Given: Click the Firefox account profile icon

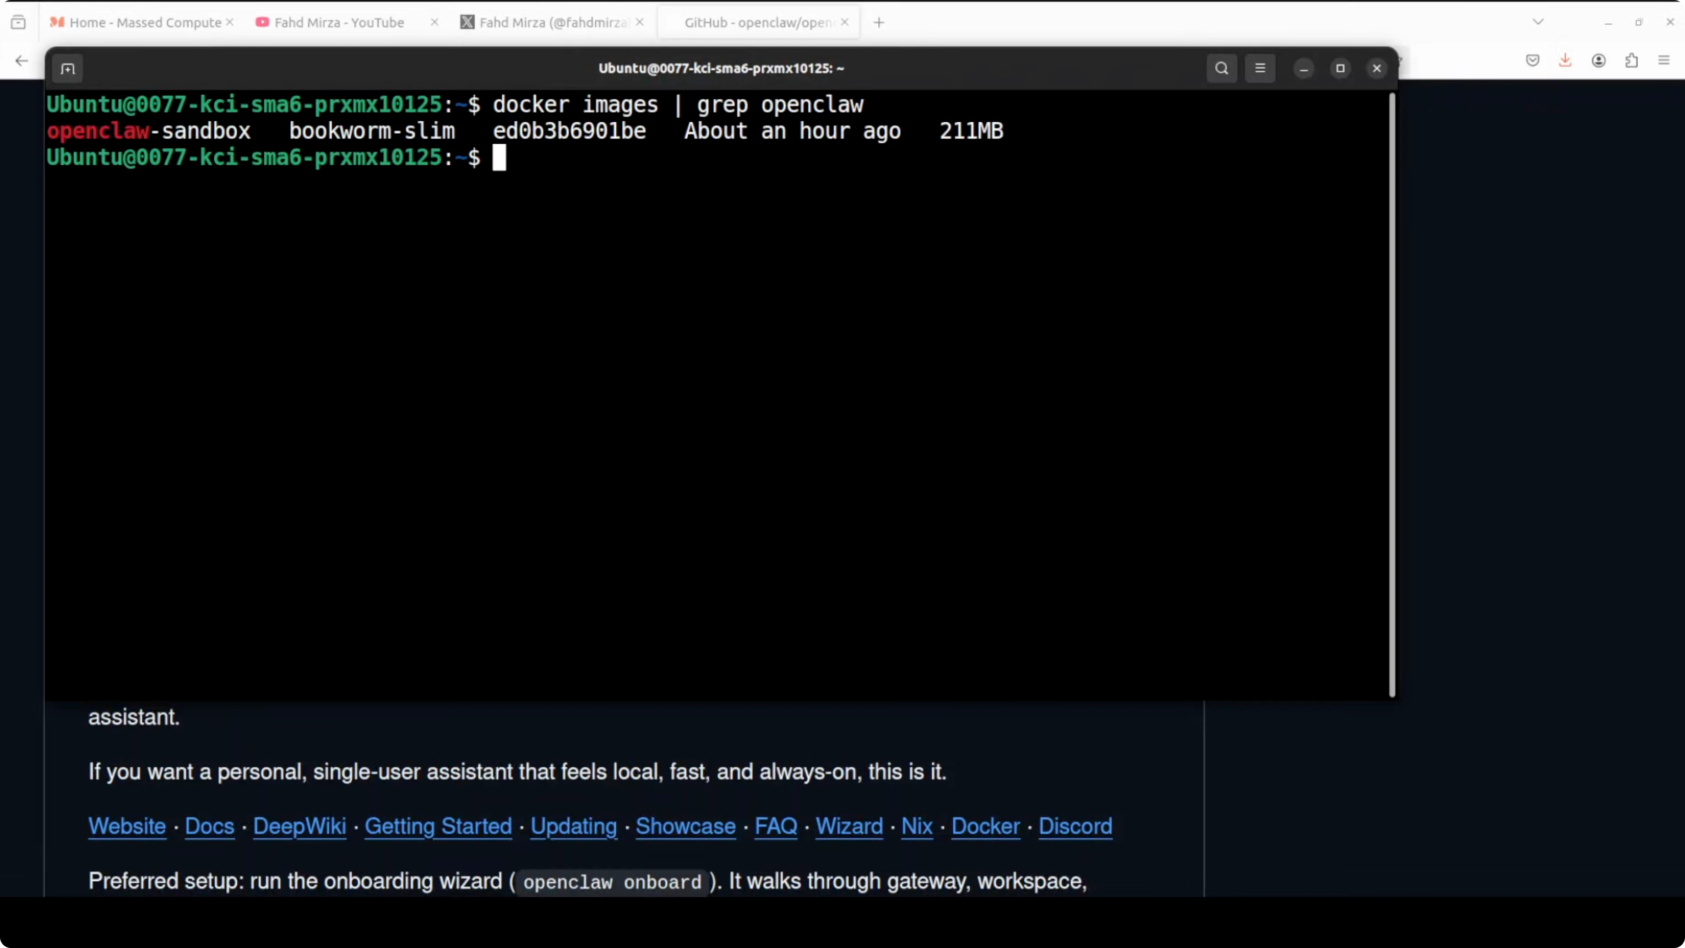Looking at the screenshot, I should (1598, 60).
